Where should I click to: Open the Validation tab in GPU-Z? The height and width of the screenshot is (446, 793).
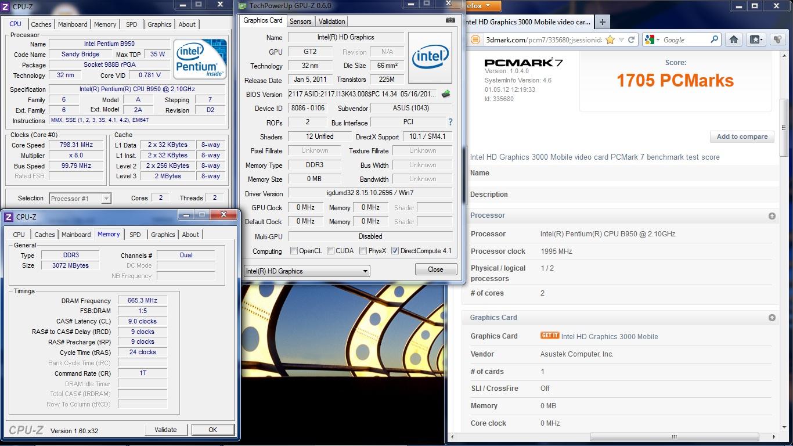tap(332, 21)
